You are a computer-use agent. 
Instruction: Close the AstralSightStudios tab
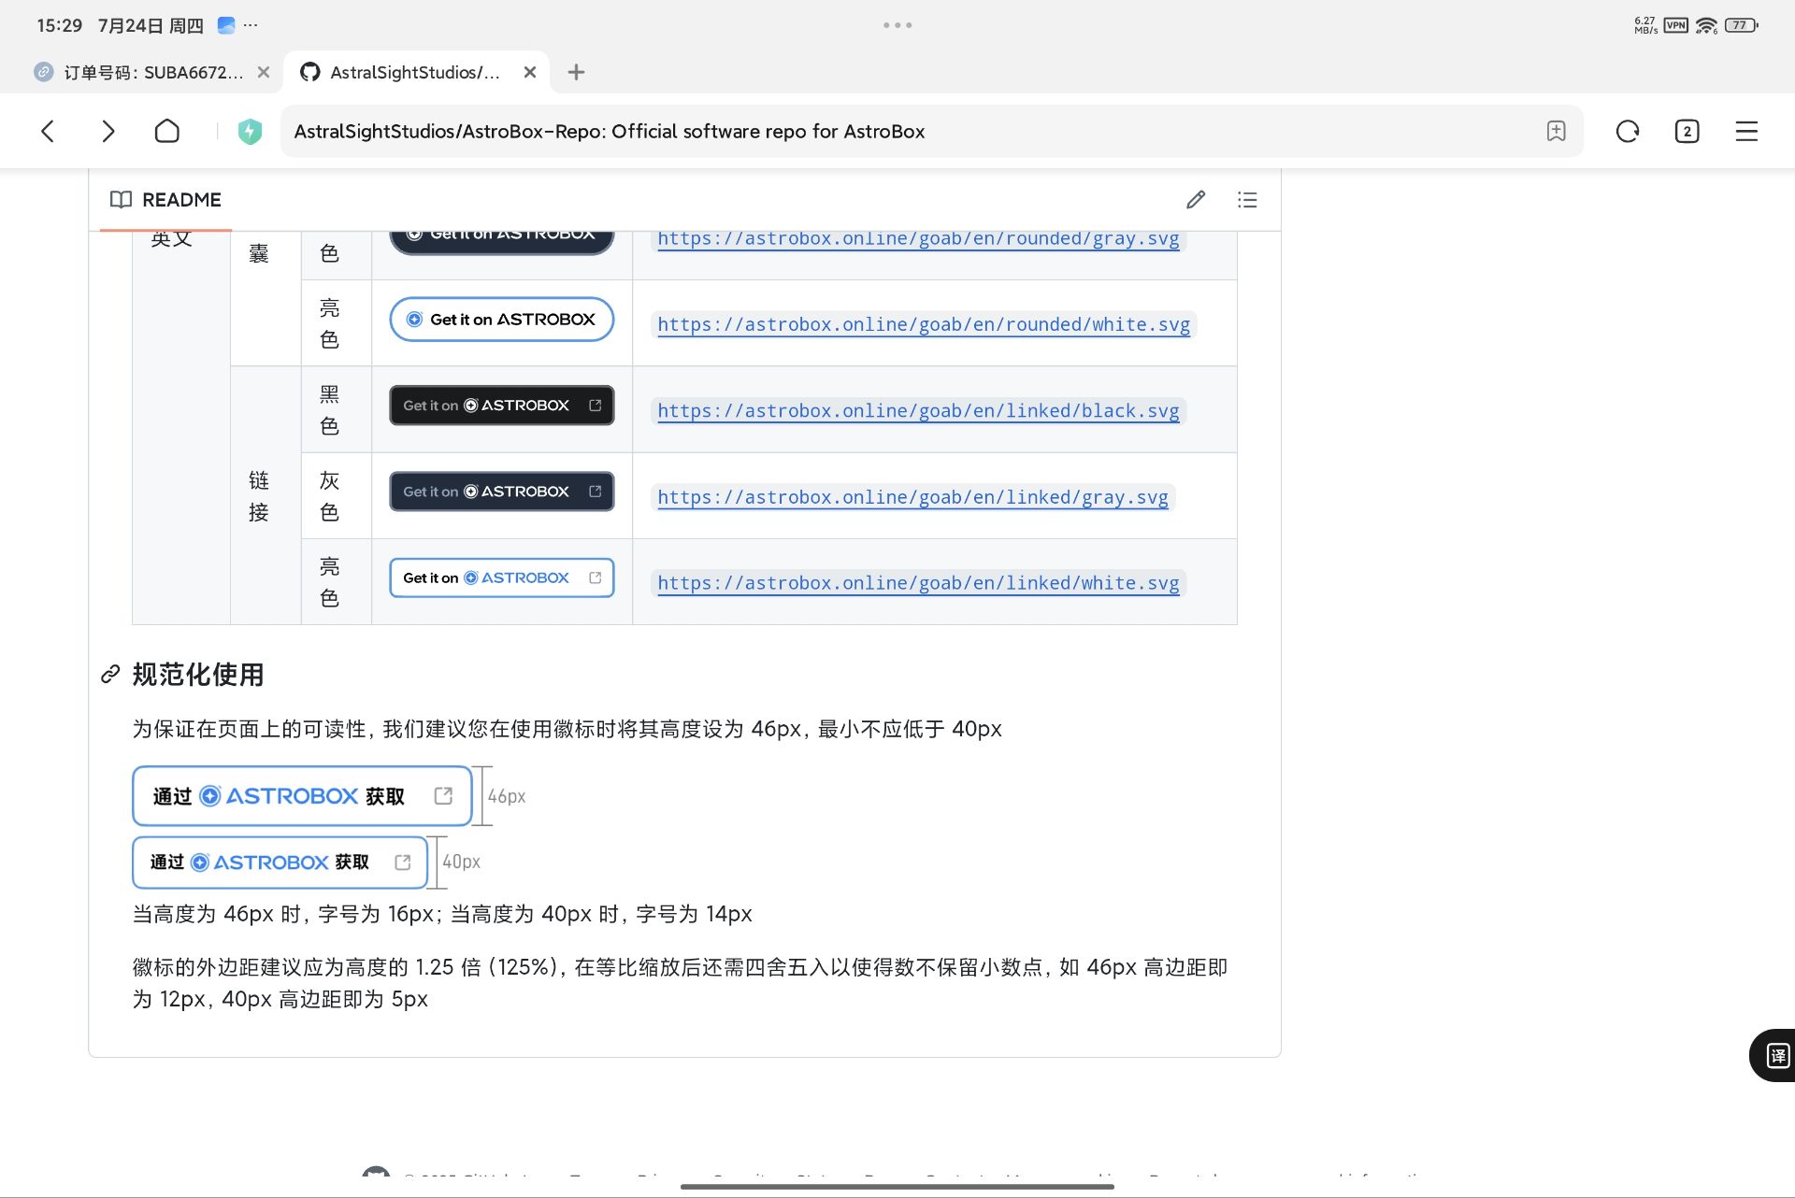[530, 72]
